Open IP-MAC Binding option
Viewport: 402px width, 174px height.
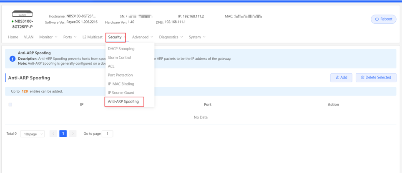[x=121, y=84]
